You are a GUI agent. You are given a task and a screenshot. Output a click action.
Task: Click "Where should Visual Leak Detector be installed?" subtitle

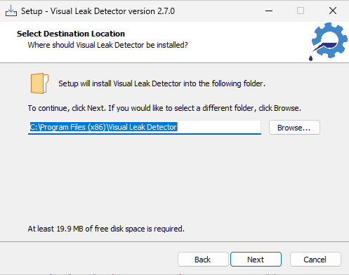(107, 45)
